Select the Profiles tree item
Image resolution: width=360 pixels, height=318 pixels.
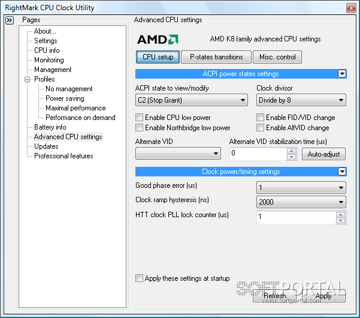[x=44, y=79]
